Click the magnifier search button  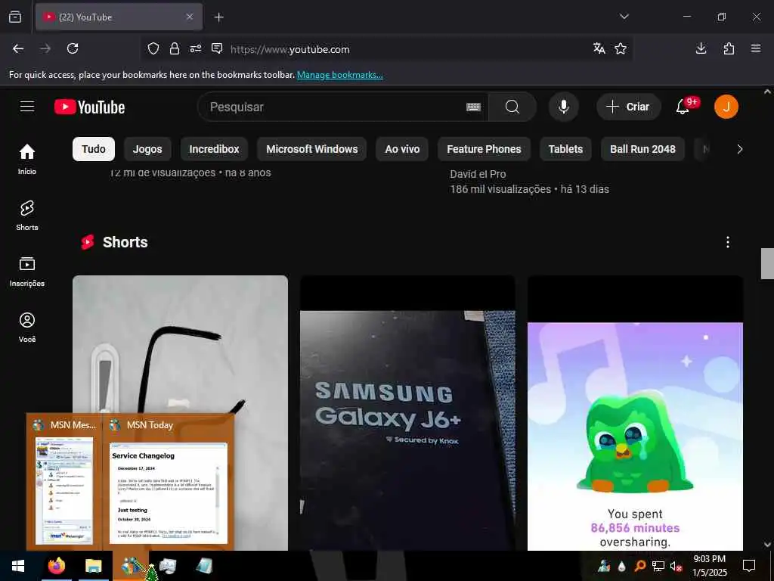pyautogui.click(x=512, y=107)
